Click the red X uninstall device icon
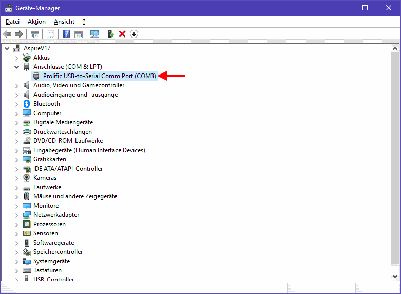401x294 pixels. pos(122,34)
